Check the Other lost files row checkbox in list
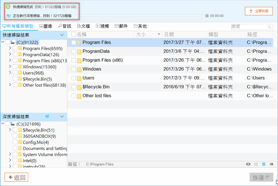The width and height of the screenshot is (278, 186). click(x=74, y=96)
